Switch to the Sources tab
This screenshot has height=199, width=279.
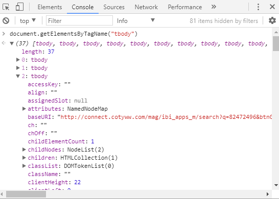(x=114, y=7)
